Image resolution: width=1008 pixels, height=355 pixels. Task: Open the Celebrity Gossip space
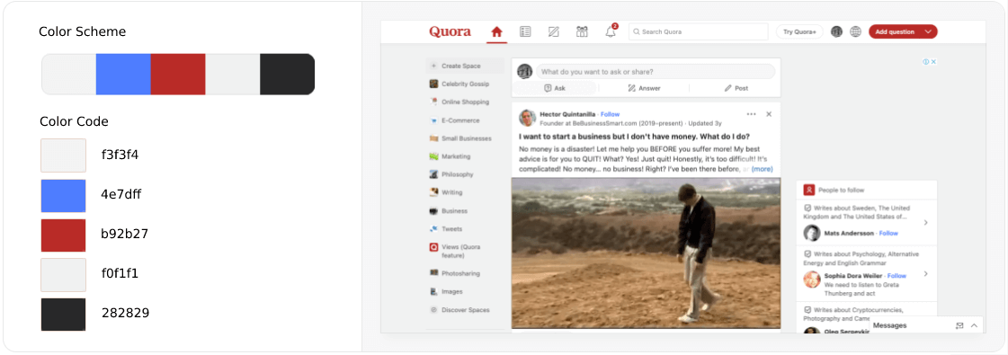[465, 84]
